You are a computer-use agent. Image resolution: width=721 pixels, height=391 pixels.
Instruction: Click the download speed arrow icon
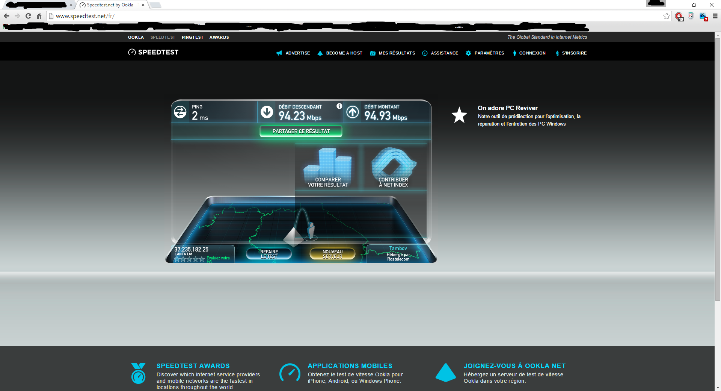267,112
